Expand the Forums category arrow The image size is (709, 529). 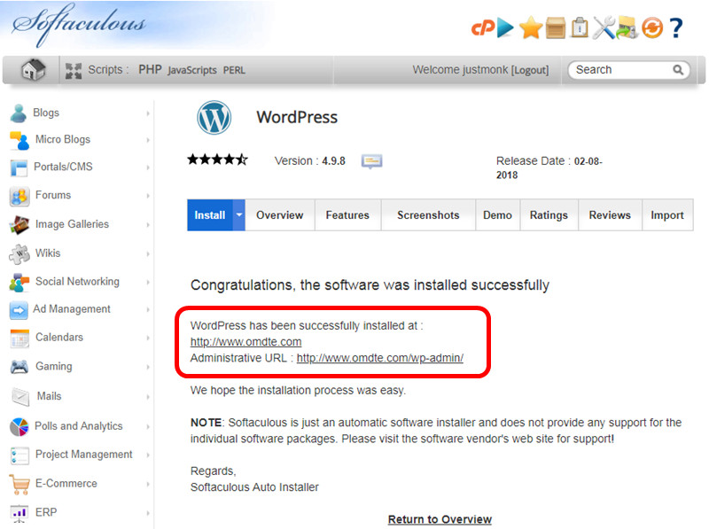[148, 196]
